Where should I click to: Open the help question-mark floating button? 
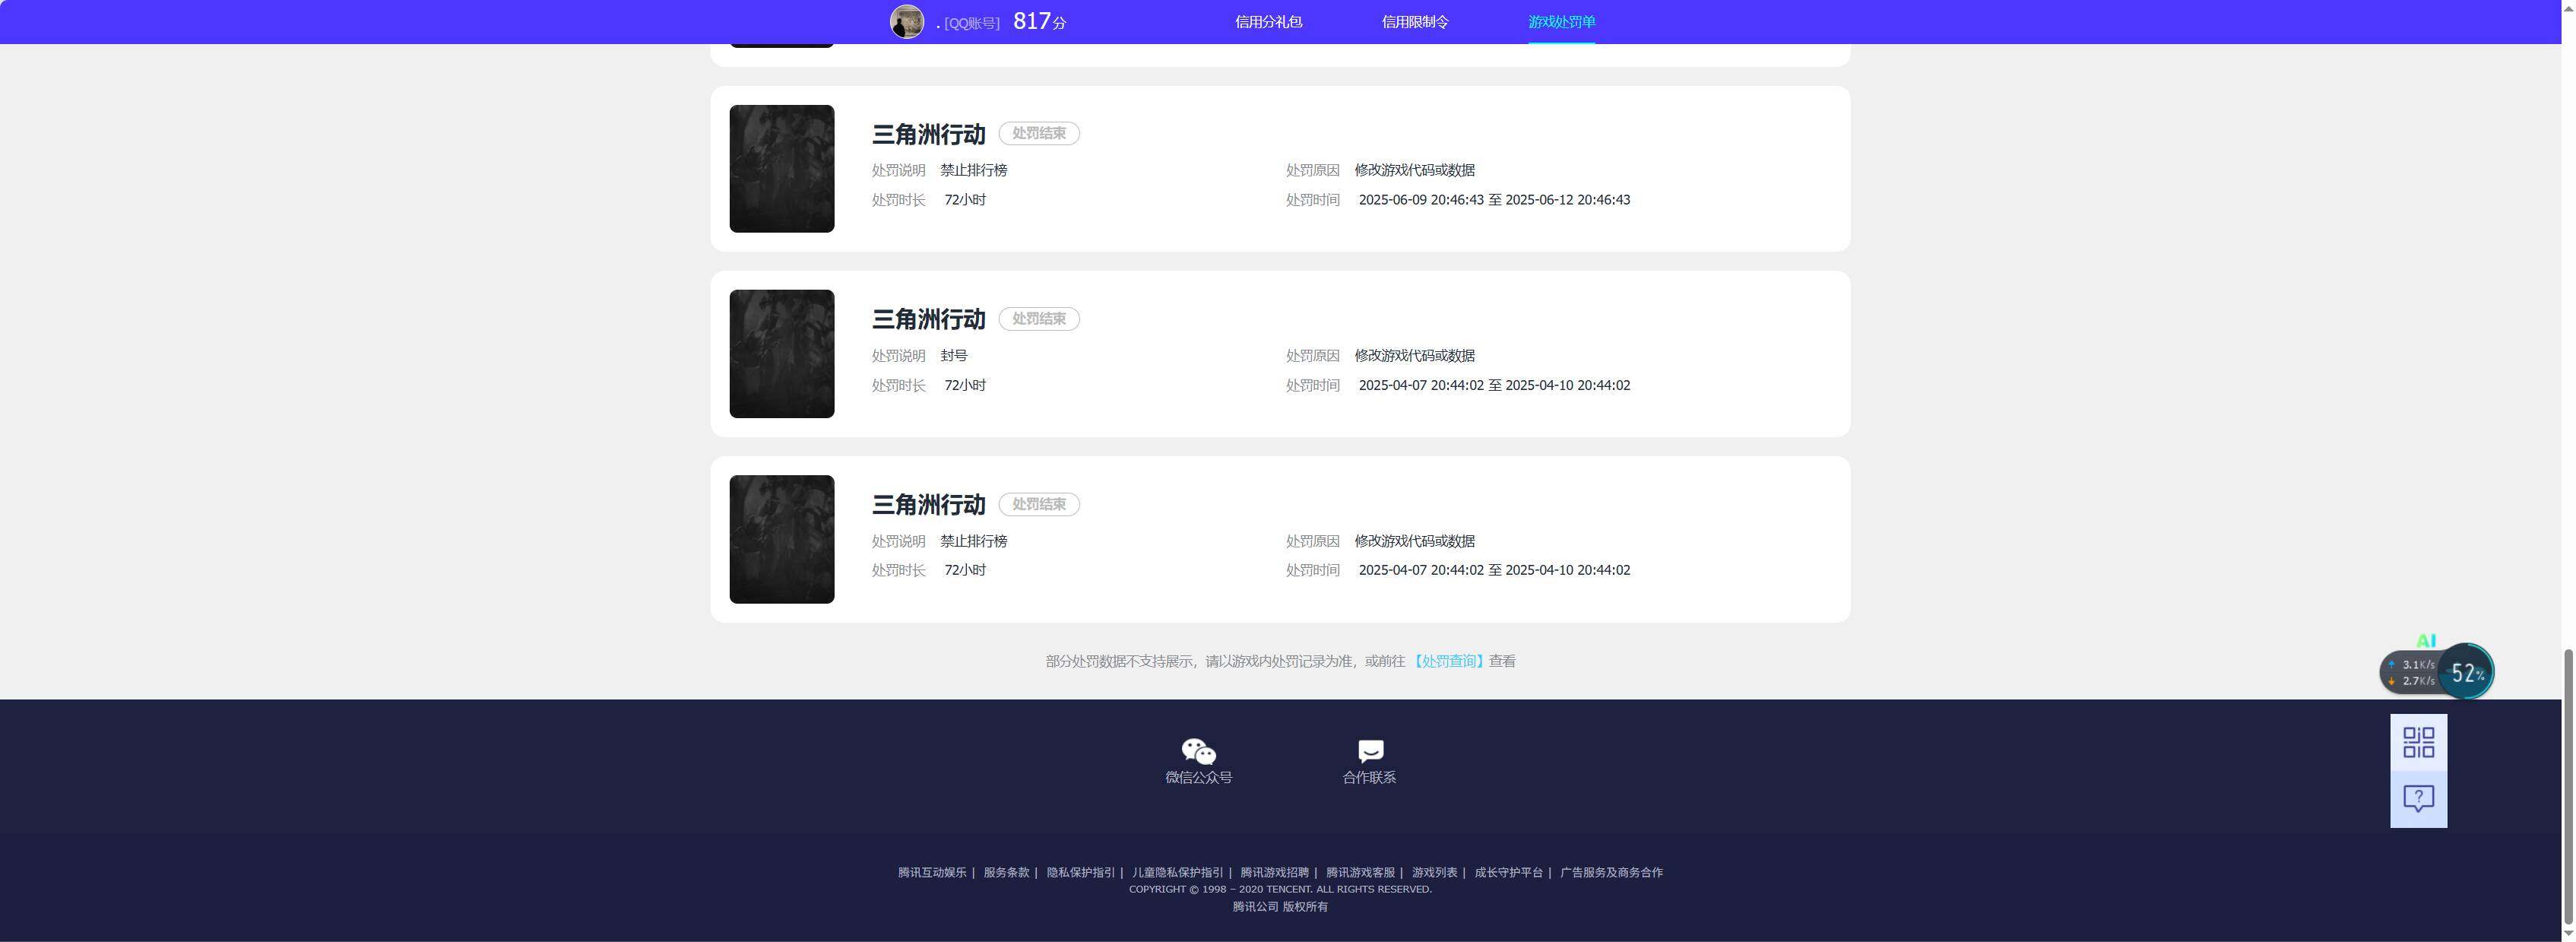[2418, 799]
